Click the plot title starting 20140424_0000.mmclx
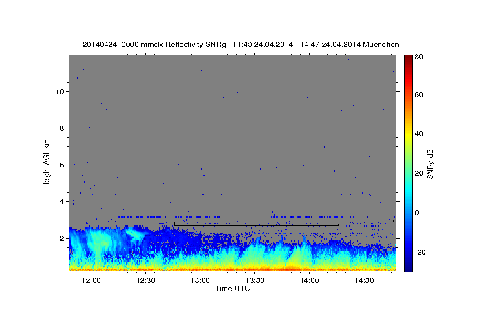This screenshot has height=326, width=490. pyautogui.click(x=241, y=44)
